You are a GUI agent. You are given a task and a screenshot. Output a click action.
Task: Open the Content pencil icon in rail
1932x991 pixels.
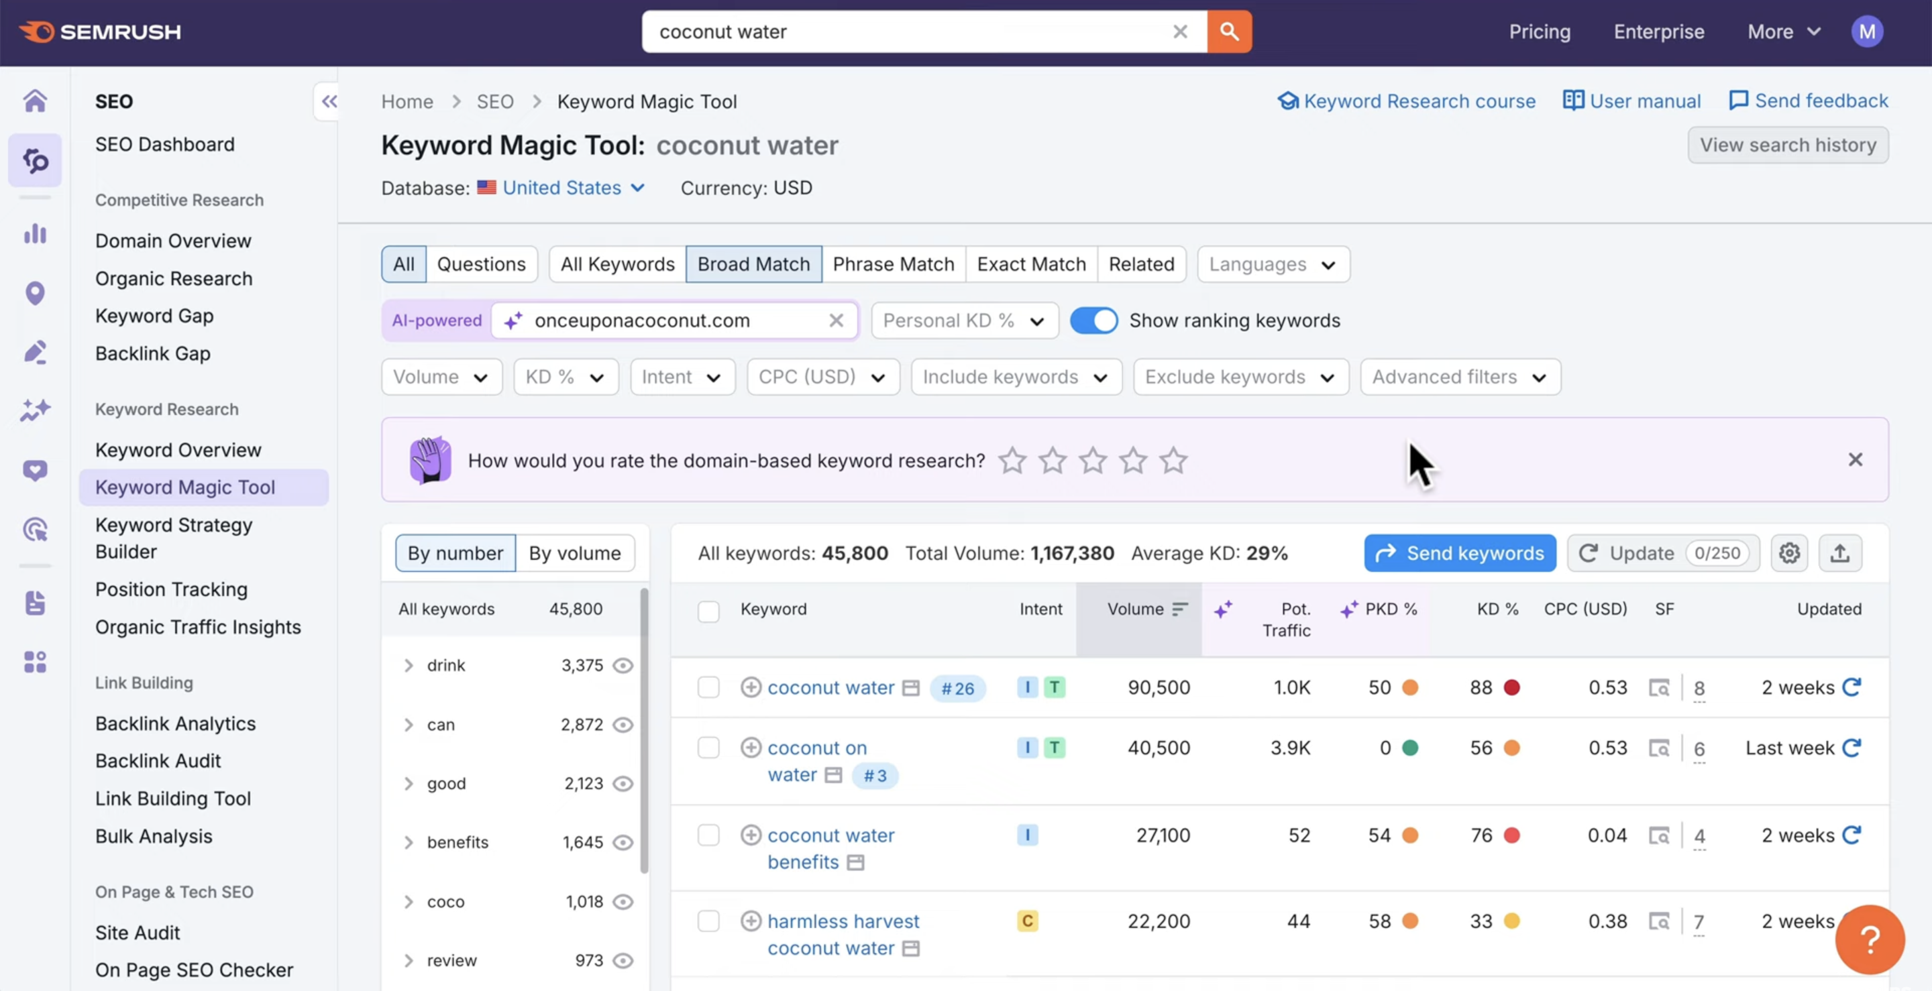34,351
